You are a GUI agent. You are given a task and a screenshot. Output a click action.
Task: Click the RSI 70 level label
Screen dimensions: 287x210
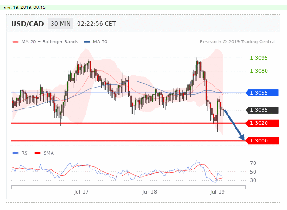click(253, 163)
